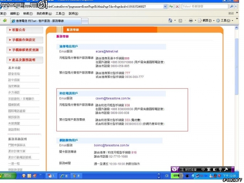Open the 簡訊服務 sidebar link
244x183 pixels.
click(x=14, y=117)
